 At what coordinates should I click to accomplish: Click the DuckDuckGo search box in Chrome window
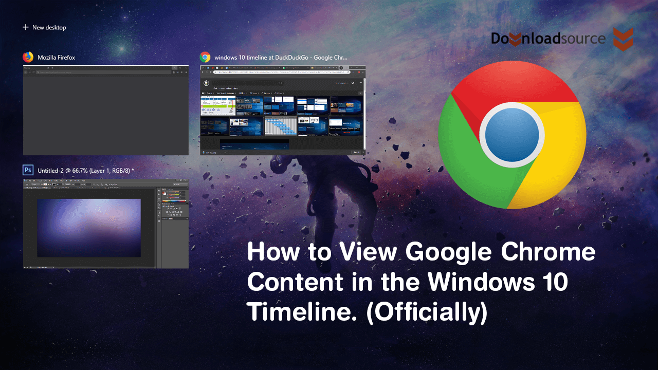click(248, 83)
